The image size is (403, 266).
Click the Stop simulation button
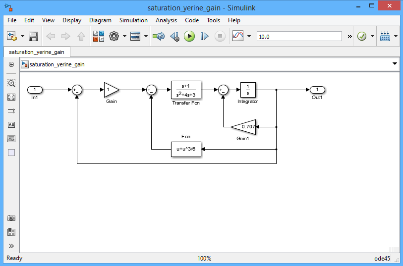220,36
